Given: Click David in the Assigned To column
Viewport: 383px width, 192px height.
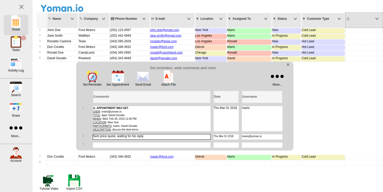Looking at the screenshot, I should (x=249, y=59).
